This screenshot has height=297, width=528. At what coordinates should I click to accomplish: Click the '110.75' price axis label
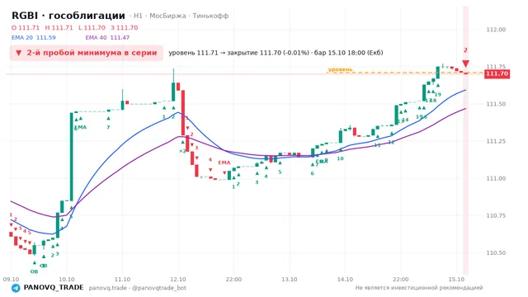point(496,215)
